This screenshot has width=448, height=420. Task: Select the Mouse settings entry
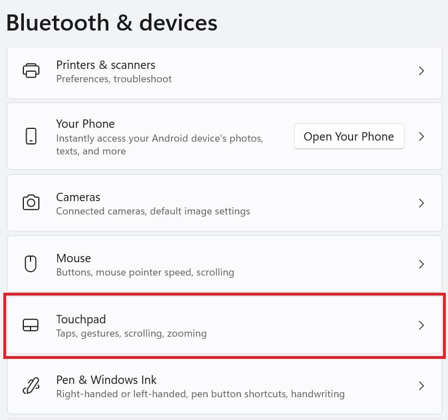click(224, 264)
